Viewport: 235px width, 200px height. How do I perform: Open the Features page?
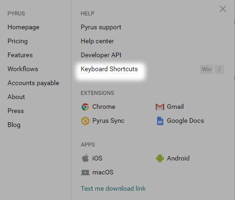[x=20, y=55]
